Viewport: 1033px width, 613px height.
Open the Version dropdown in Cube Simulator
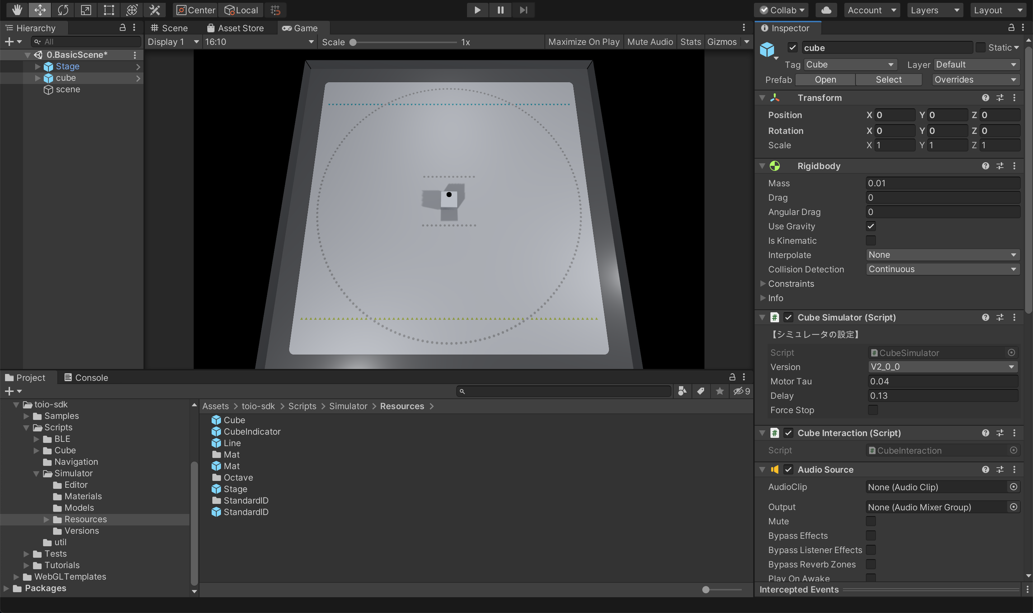pos(942,366)
